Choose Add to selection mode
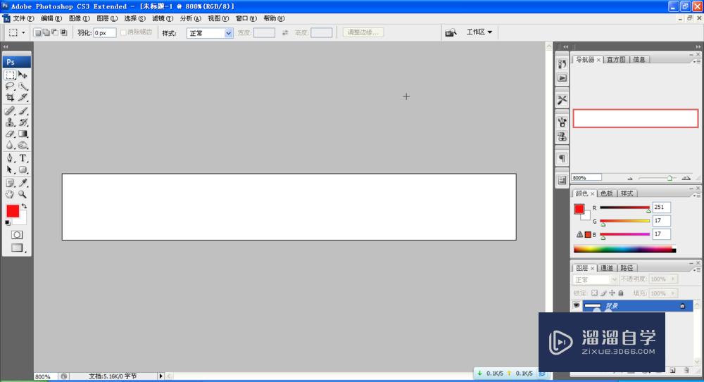Image resolution: width=704 pixels, height=382 pixels. click(x=46, y=32)
